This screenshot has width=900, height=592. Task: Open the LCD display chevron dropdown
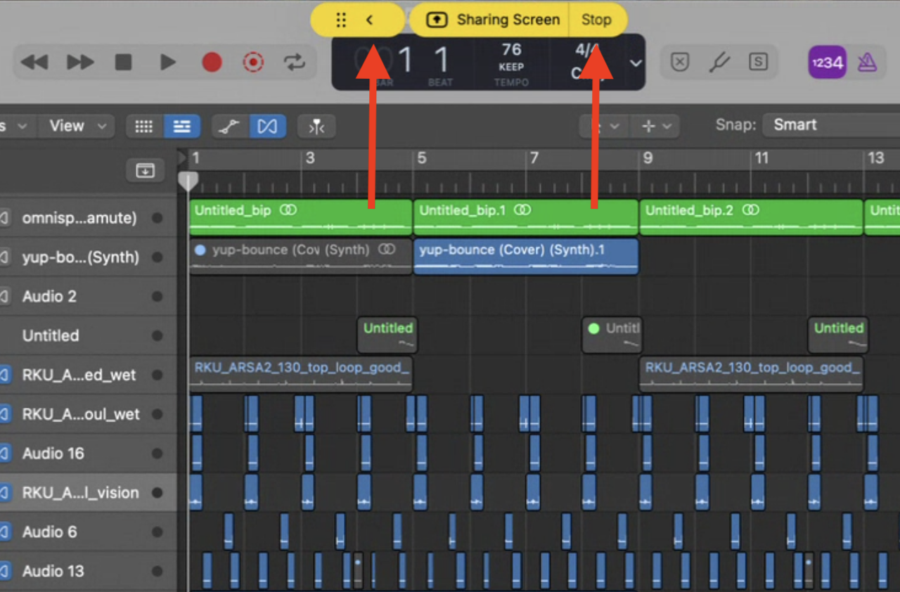tap(635, 63)
